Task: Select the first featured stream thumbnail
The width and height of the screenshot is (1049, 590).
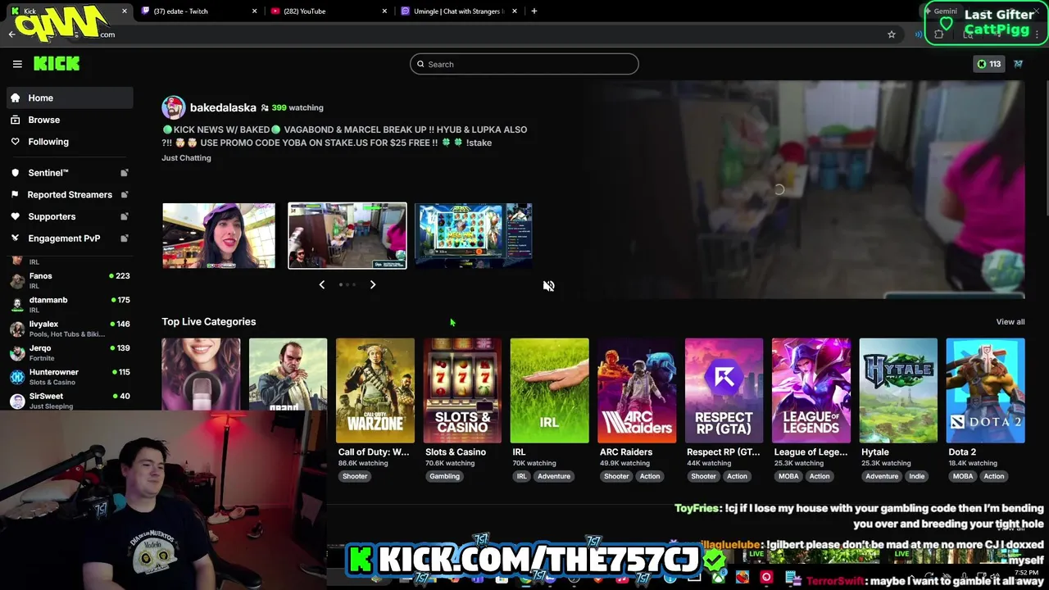Action: pyautogui.click(x=219, y=235)
